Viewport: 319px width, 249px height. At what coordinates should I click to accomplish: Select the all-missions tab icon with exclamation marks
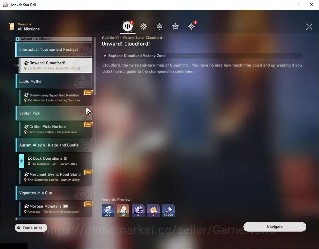[x=127, y=26]
